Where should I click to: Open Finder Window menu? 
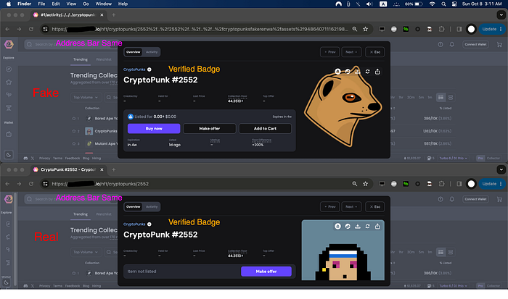pyautogui.click(x=103, y=4)
